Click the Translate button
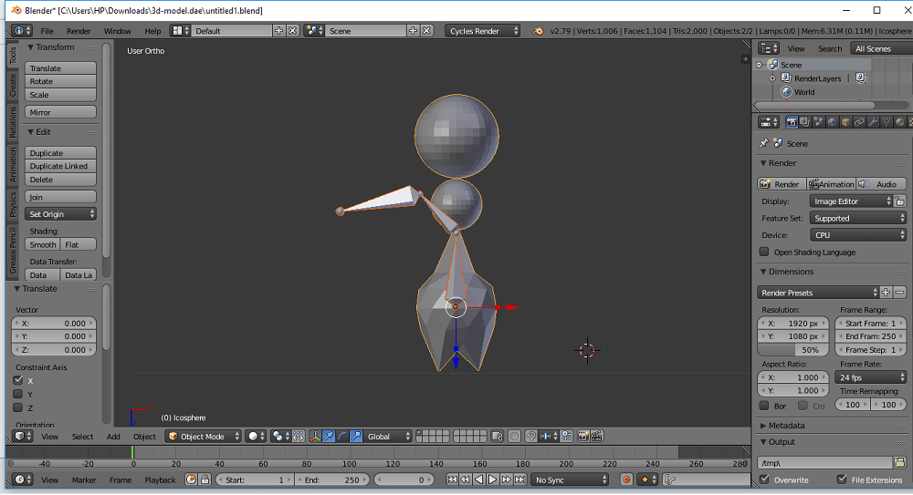Viewport: 913px width, 495px height. click(x=60, y=68)
